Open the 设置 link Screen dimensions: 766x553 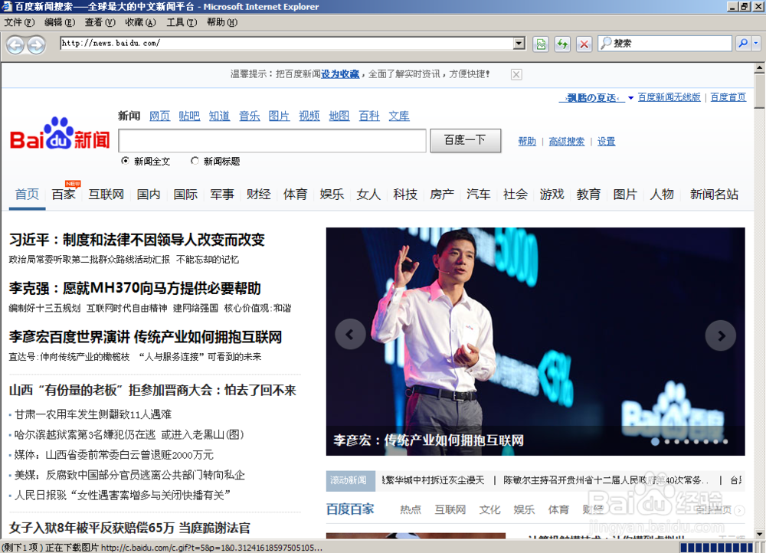point(606,141)
